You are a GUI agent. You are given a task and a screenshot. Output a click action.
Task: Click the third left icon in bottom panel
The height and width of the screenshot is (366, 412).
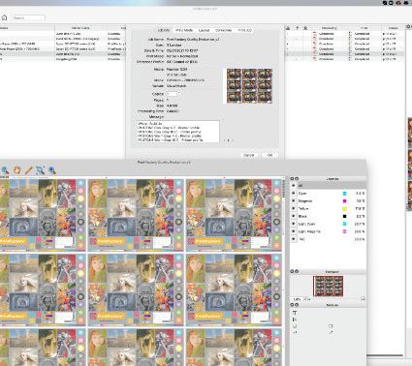pos(295,326)
